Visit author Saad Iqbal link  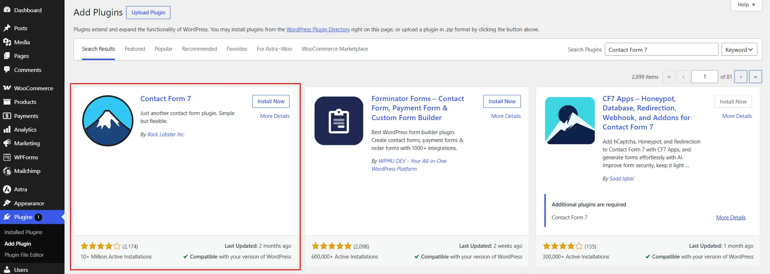[621, 179]
